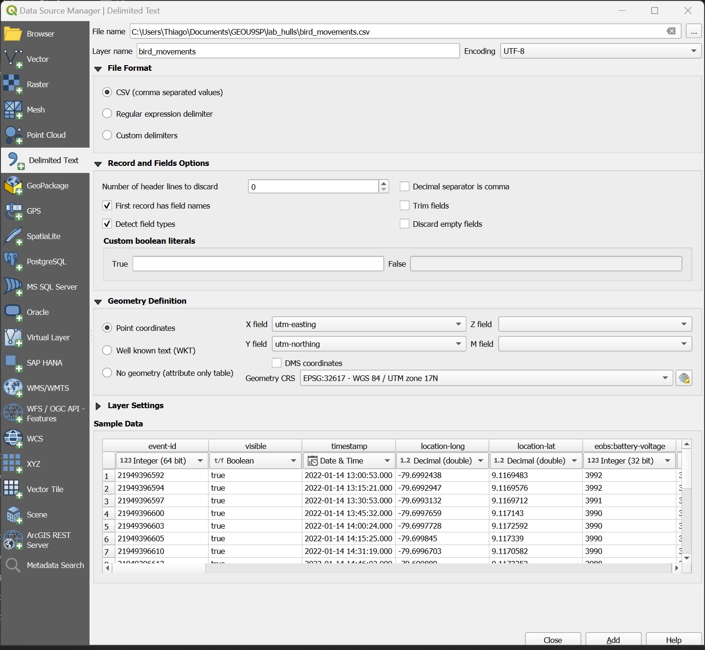Open the Geometry CRS dropdown

[x=487, y=378]
